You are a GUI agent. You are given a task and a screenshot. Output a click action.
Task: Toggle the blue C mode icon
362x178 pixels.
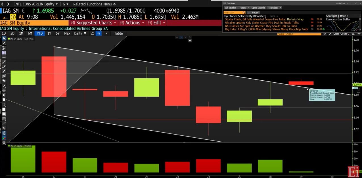[4, 133]
